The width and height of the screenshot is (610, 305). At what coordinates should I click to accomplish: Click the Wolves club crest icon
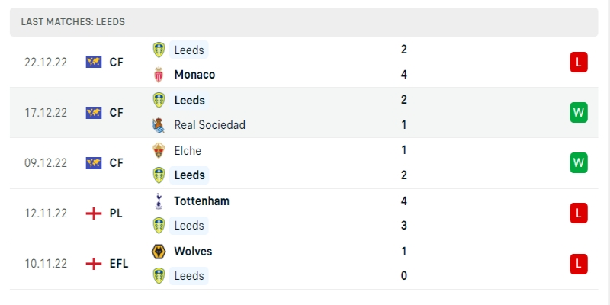(159, 252)
